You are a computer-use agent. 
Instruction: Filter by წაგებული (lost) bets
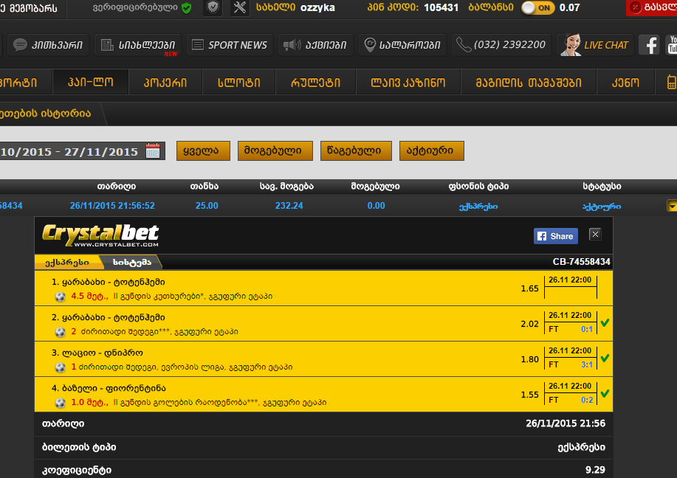coord(356,150)
